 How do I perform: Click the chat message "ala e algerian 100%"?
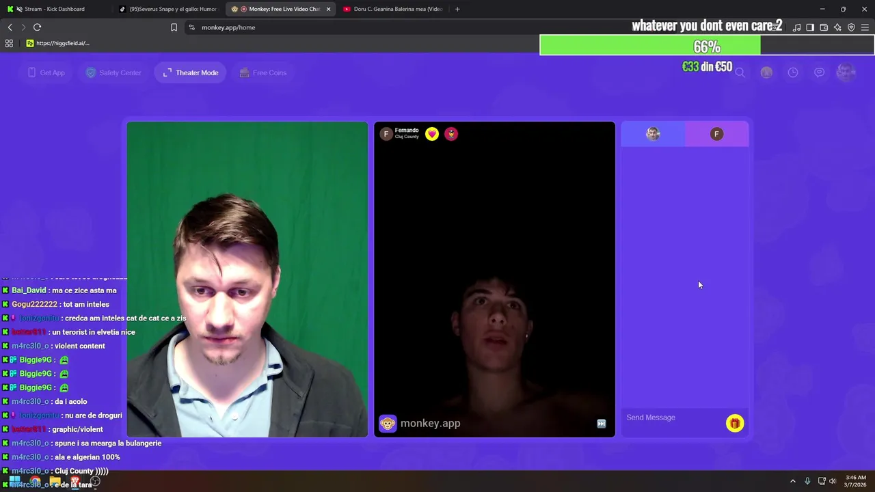pyautogui.click(x=87, y=457)
